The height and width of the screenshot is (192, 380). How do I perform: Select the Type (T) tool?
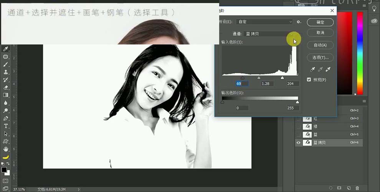point(5,126)
